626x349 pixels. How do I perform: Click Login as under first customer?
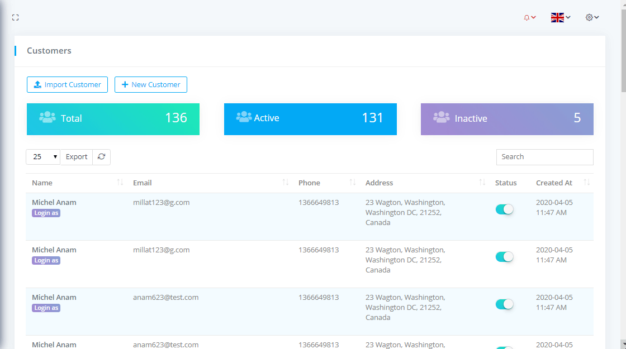(46, 213)
